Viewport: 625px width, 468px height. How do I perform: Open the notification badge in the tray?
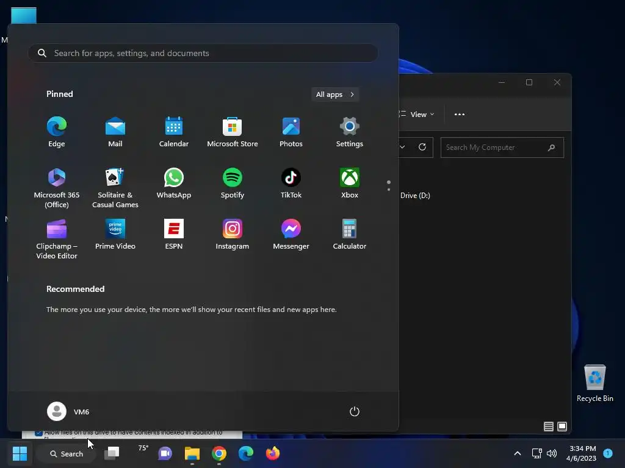pos(608,453)
